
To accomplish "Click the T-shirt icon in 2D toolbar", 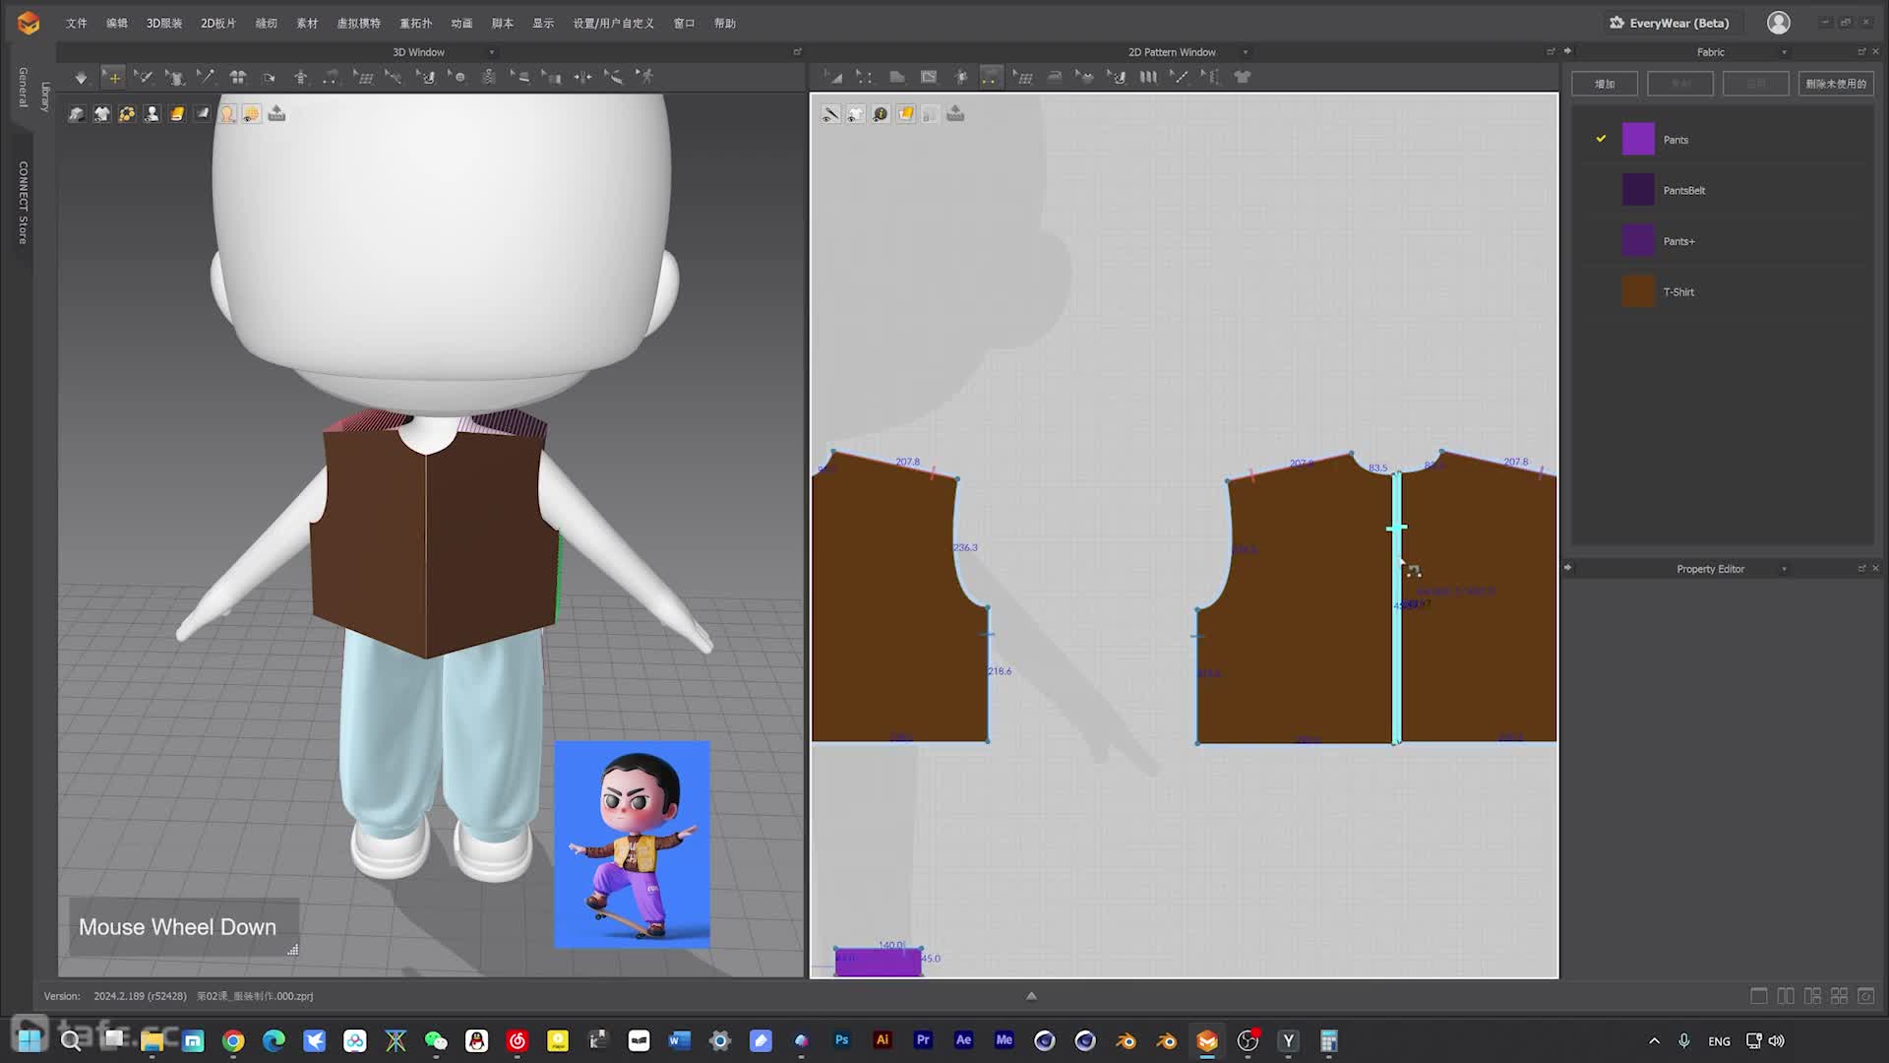I will click(1242, 77).
